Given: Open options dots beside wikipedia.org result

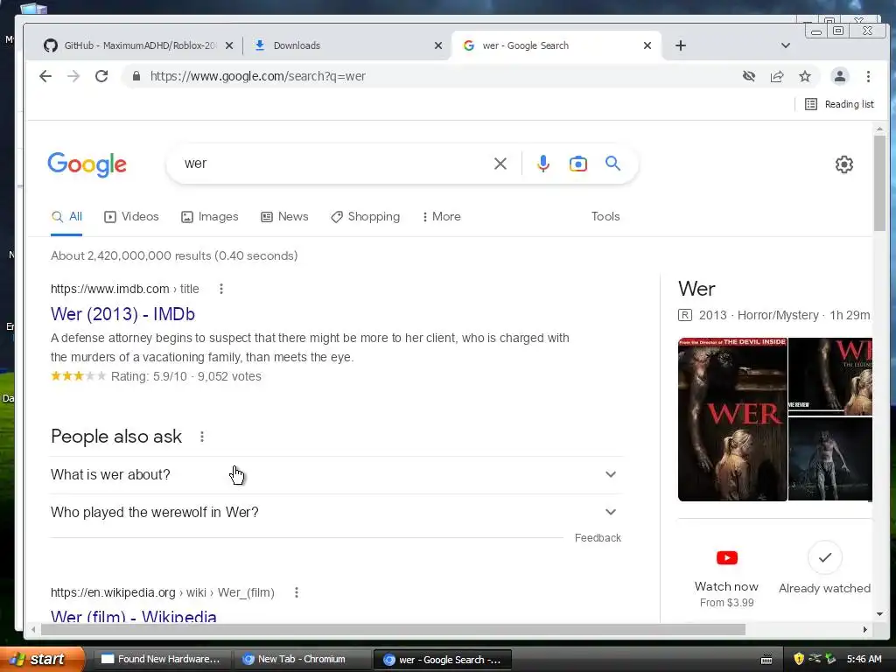Looking at the screenshot, I should click(296, 592).
